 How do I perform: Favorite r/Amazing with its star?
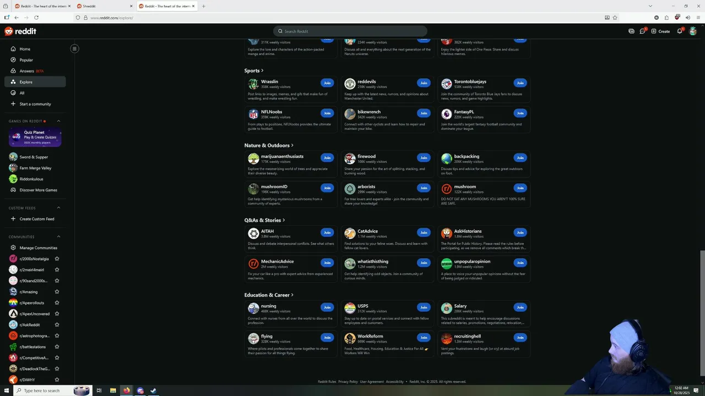(57, 291)
